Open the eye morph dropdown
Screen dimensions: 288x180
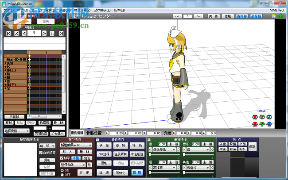[164, 150]
